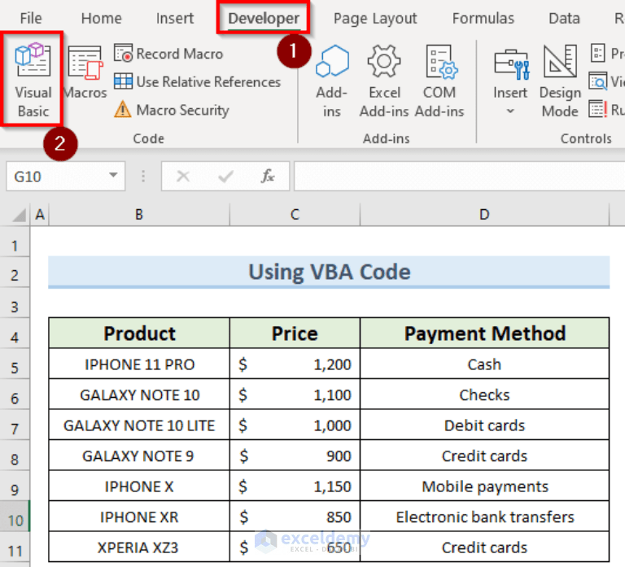Image resolution: width=625 pixels, height=567 pixels.
Task: Open the File tab
Action: click(x=31, y=19)
